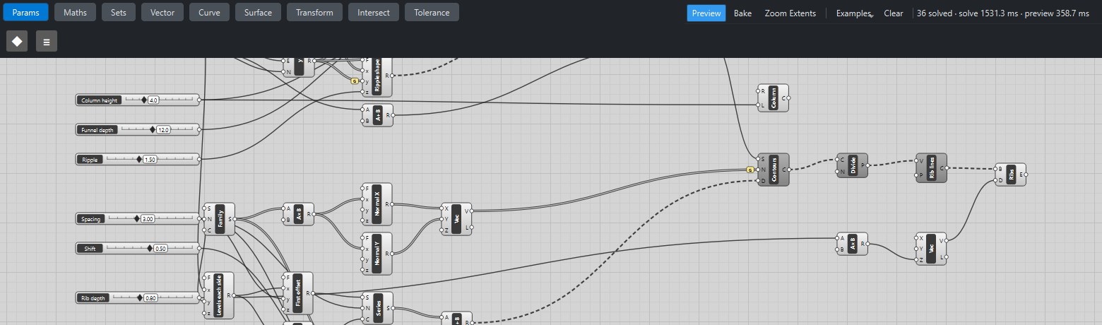Click the L output port of Ribs' Vec node
This screenshot has width=1102, height=325.
[x=947, y=257]
